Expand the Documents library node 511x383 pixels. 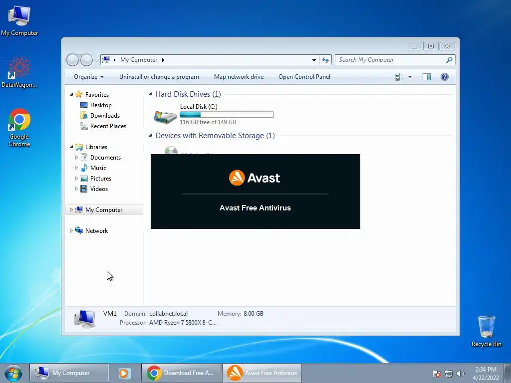[x=76, y=157]
